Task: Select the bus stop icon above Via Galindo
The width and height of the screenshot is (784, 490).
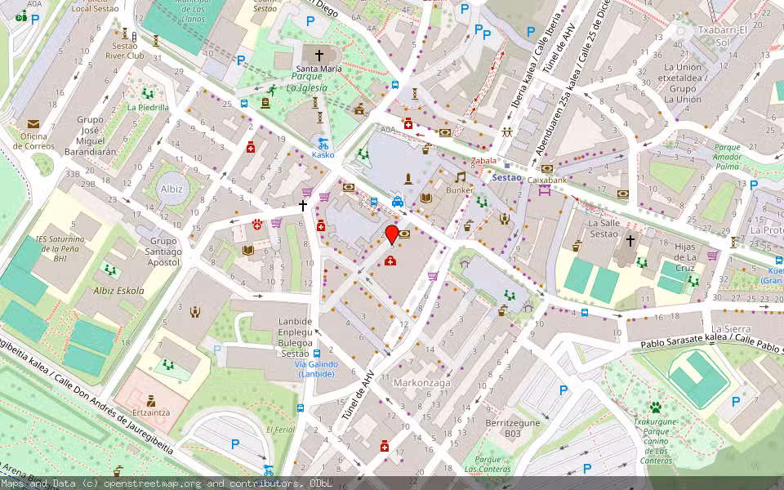Action: (x=317, y=354)
